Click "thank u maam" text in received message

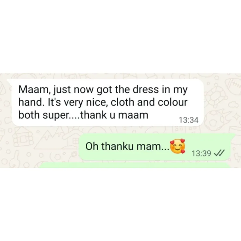click(114, 115)
